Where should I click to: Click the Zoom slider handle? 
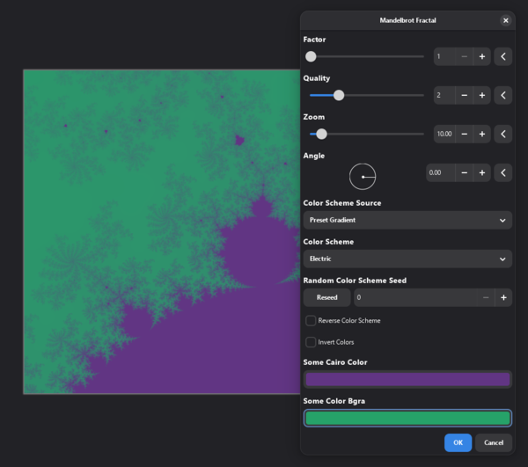[321, 134]
